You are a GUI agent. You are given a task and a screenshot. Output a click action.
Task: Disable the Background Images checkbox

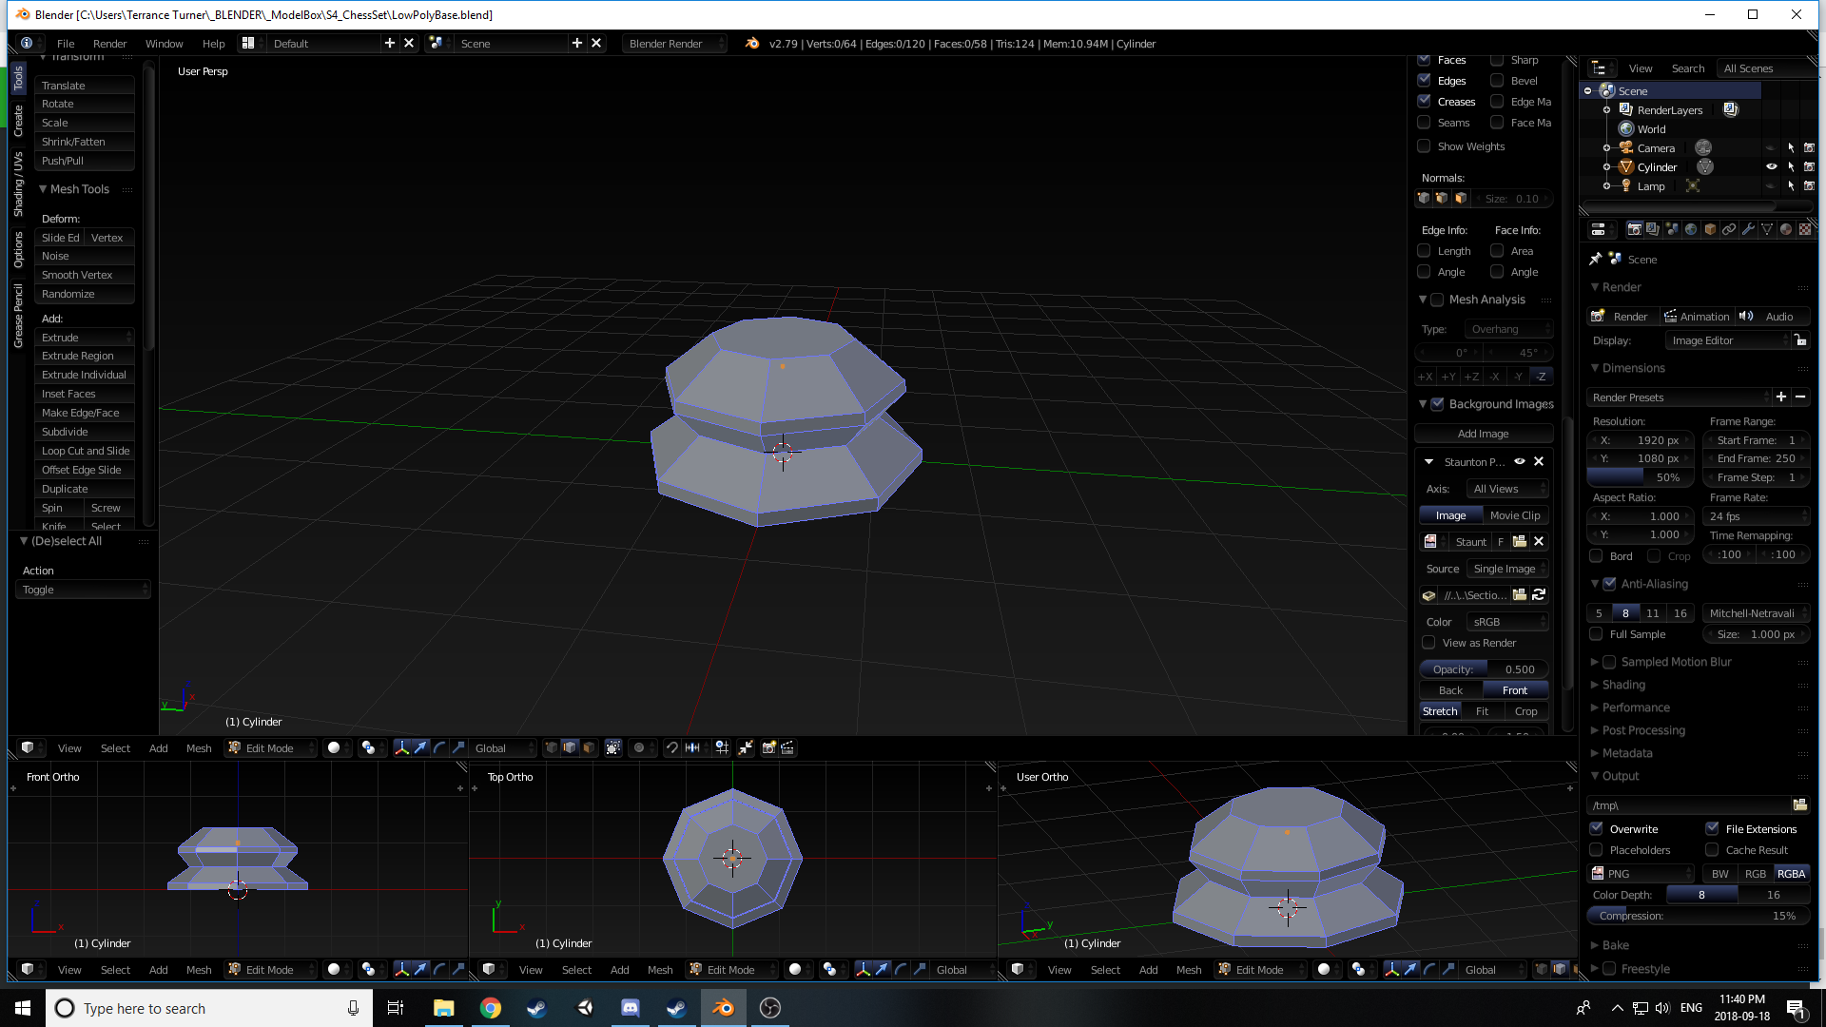1437,403
